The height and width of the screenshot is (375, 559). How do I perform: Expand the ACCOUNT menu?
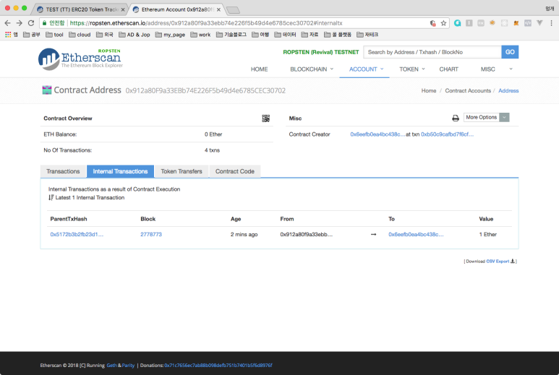click(x=366, y=69)
